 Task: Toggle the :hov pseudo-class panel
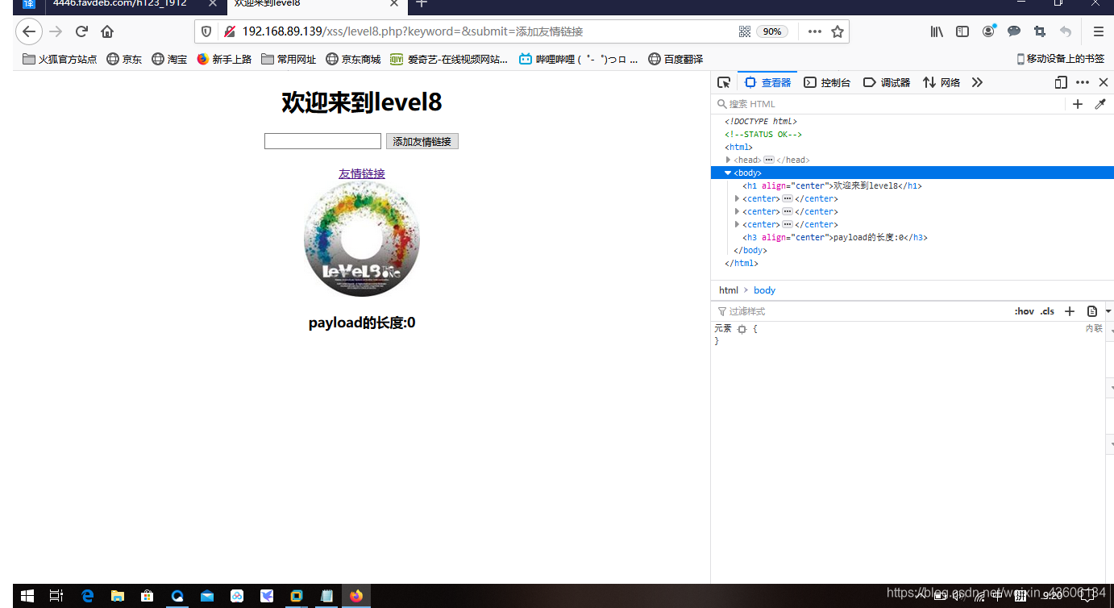point(1024,310)
